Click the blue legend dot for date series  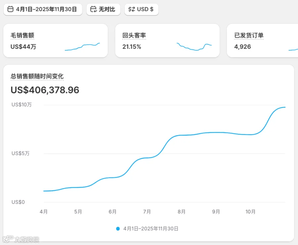[x=118, y=229]
